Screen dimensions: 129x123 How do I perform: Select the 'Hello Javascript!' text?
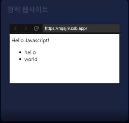[x=30, y=40]
